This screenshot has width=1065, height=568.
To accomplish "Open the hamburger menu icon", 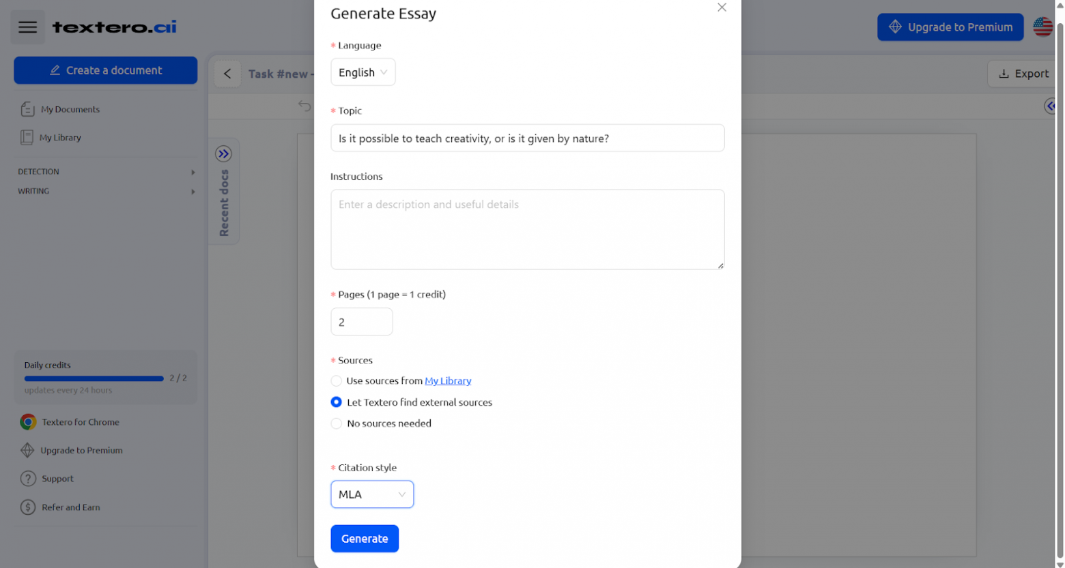I will pos(27,27).
